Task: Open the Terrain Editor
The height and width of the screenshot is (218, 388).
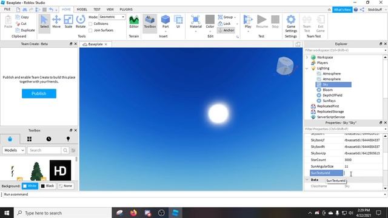Action: [134, 22]
